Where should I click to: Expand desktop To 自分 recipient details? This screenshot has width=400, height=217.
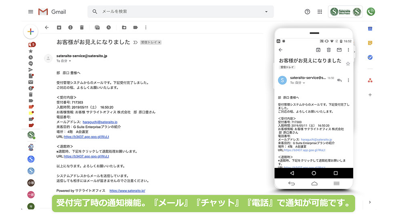70,61
